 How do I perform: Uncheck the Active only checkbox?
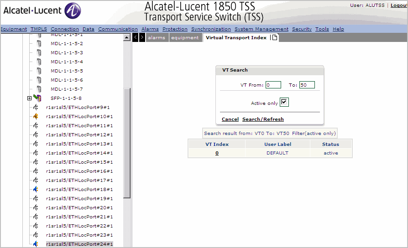click(284, 102)
